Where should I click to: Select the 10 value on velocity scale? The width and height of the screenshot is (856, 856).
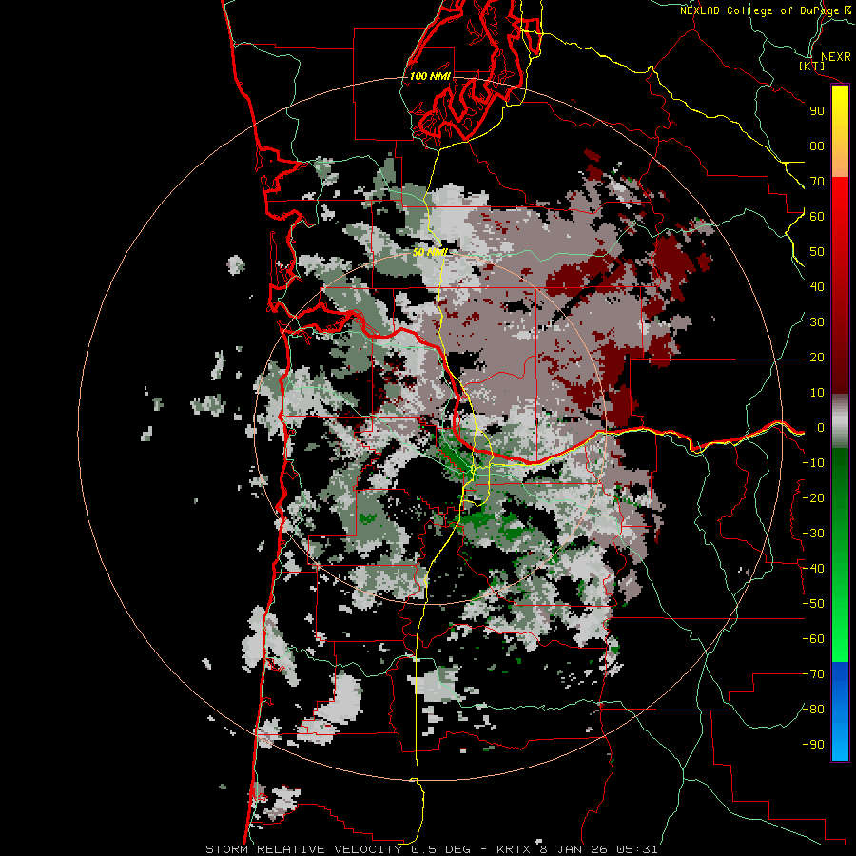point(817,393)
